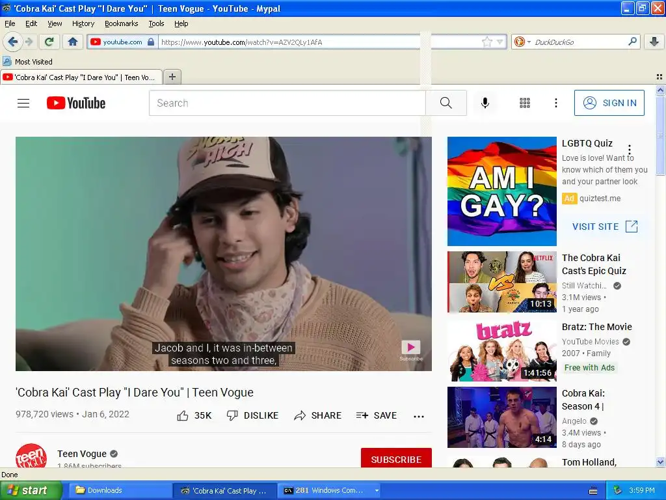Image resolution: width=666 pixels, height=500 pixels.
Task: Open a new tab with plus button
Action: pyautogui.click(x=172, y=77)
